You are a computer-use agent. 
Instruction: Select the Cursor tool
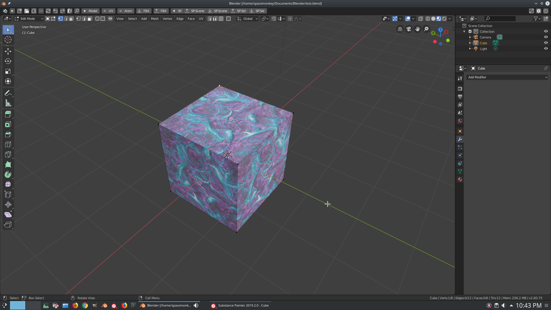(8, 40)
